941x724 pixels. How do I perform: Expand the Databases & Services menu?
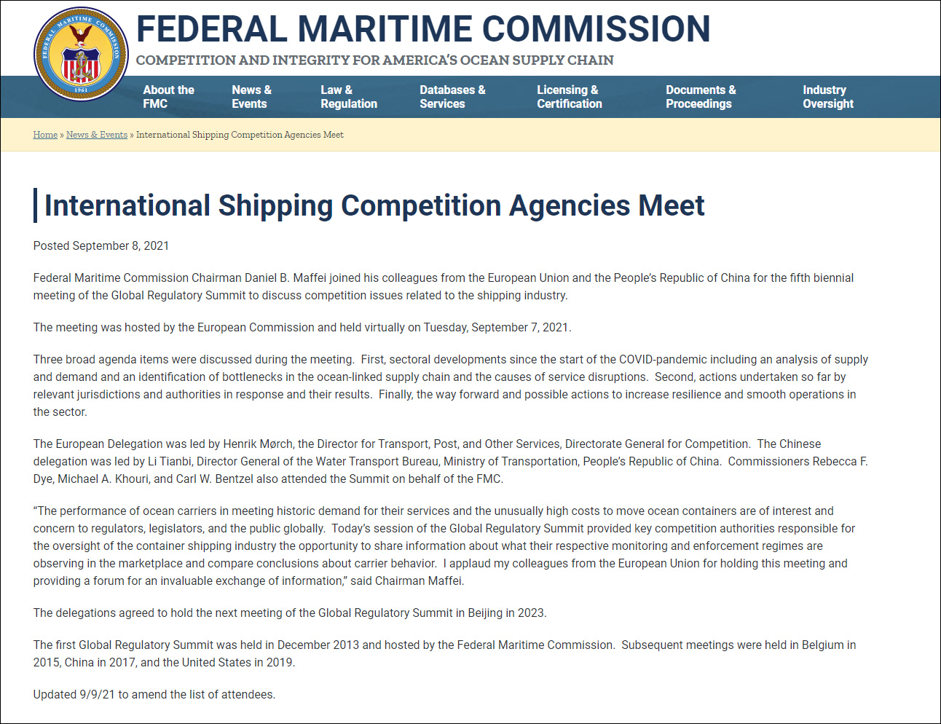point(452,97)
